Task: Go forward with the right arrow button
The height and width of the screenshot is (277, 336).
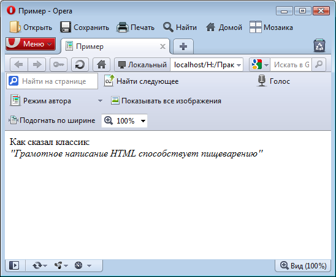Action: pyautogui.click(x=37, y=64)
